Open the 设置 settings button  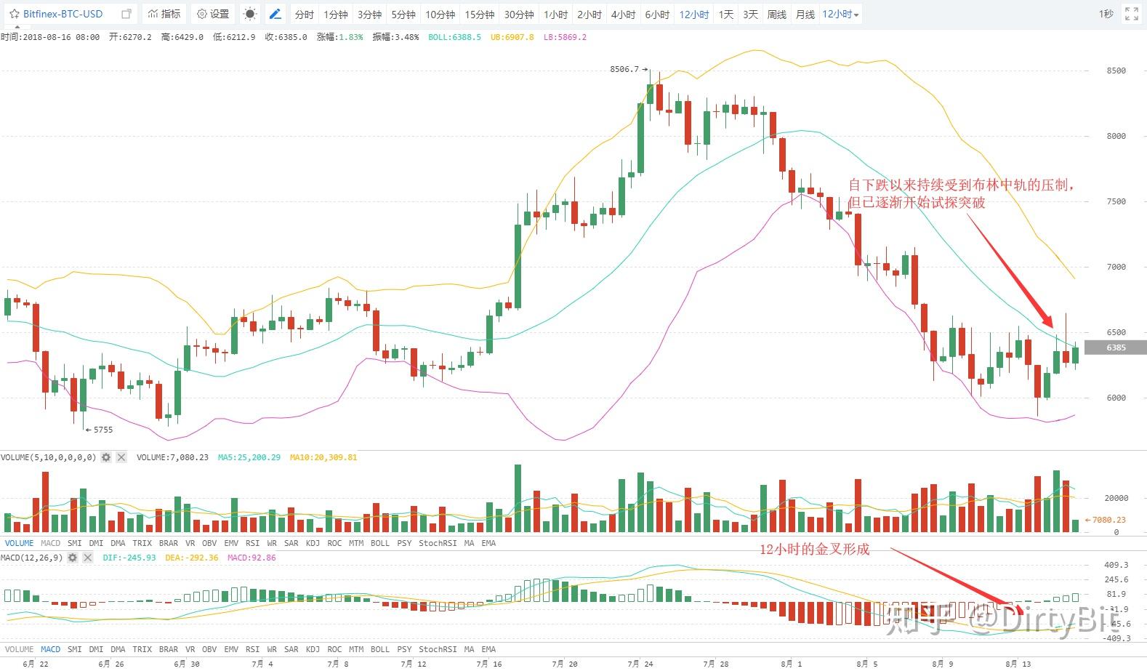[213, 14]
